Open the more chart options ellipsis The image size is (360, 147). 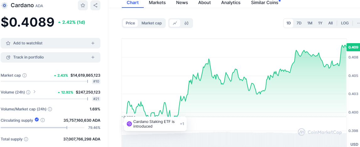[x=358, y=23]
